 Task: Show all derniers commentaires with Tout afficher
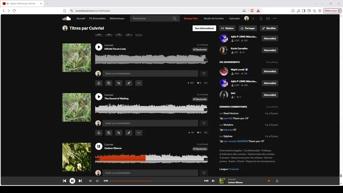(x=272, y=107)
